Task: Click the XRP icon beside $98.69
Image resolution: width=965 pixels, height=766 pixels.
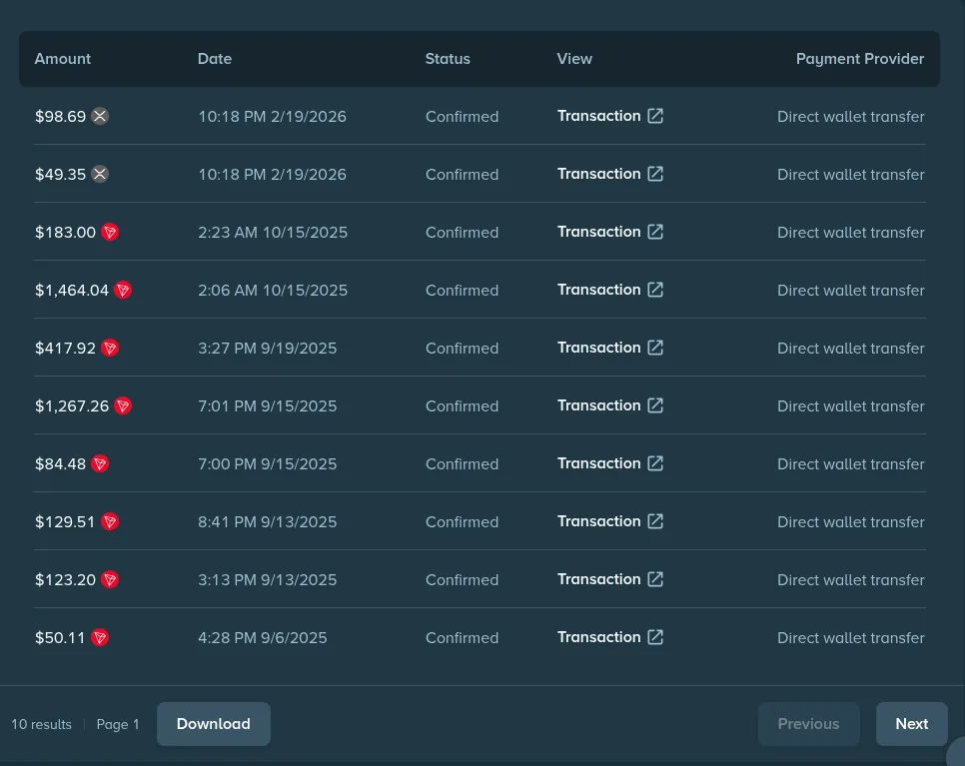Action: point(100,116)
